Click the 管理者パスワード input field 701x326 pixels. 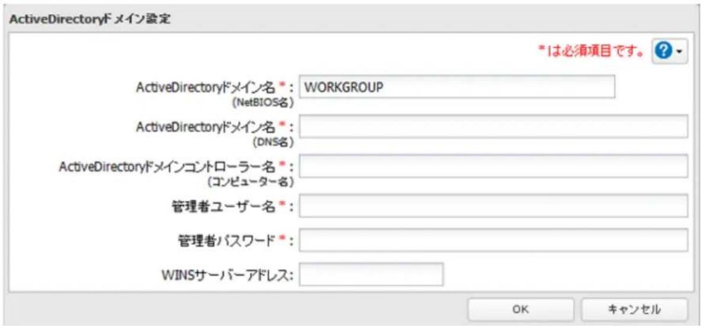pos(493,240)
